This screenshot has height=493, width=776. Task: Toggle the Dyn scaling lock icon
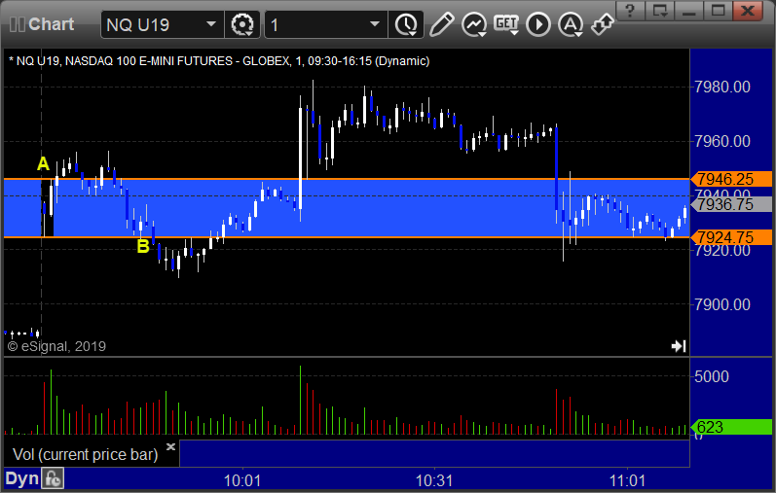click(53, 478)
